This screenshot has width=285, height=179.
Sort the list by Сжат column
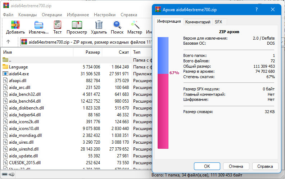[116, 52]
